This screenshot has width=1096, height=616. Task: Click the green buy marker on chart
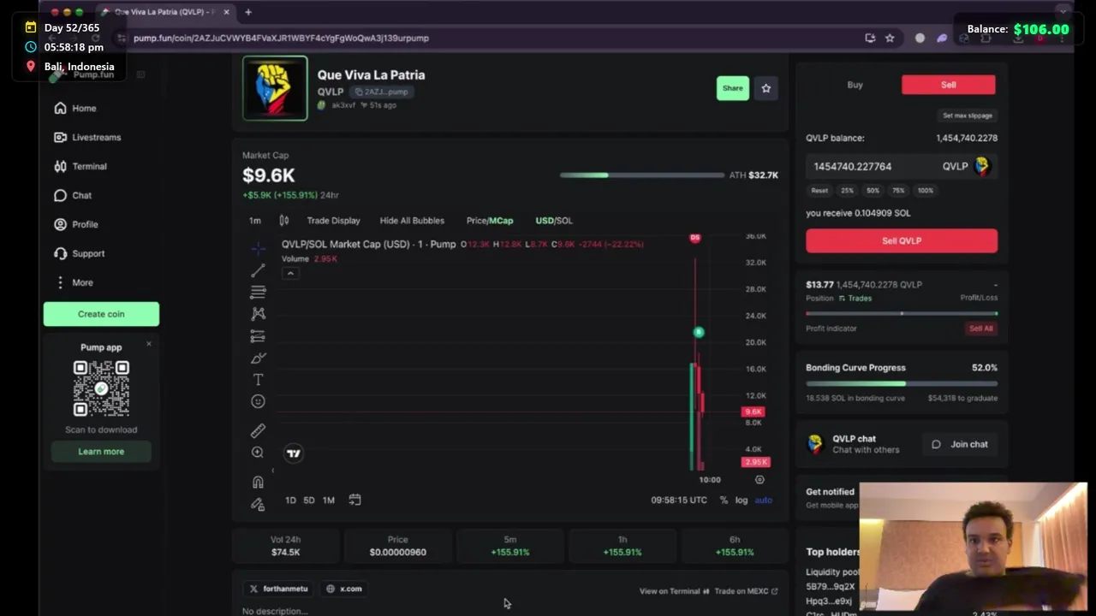699,332
